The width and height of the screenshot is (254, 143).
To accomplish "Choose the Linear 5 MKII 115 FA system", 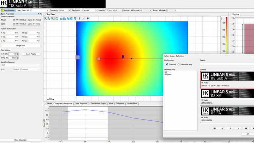I will tap(227, 114).
